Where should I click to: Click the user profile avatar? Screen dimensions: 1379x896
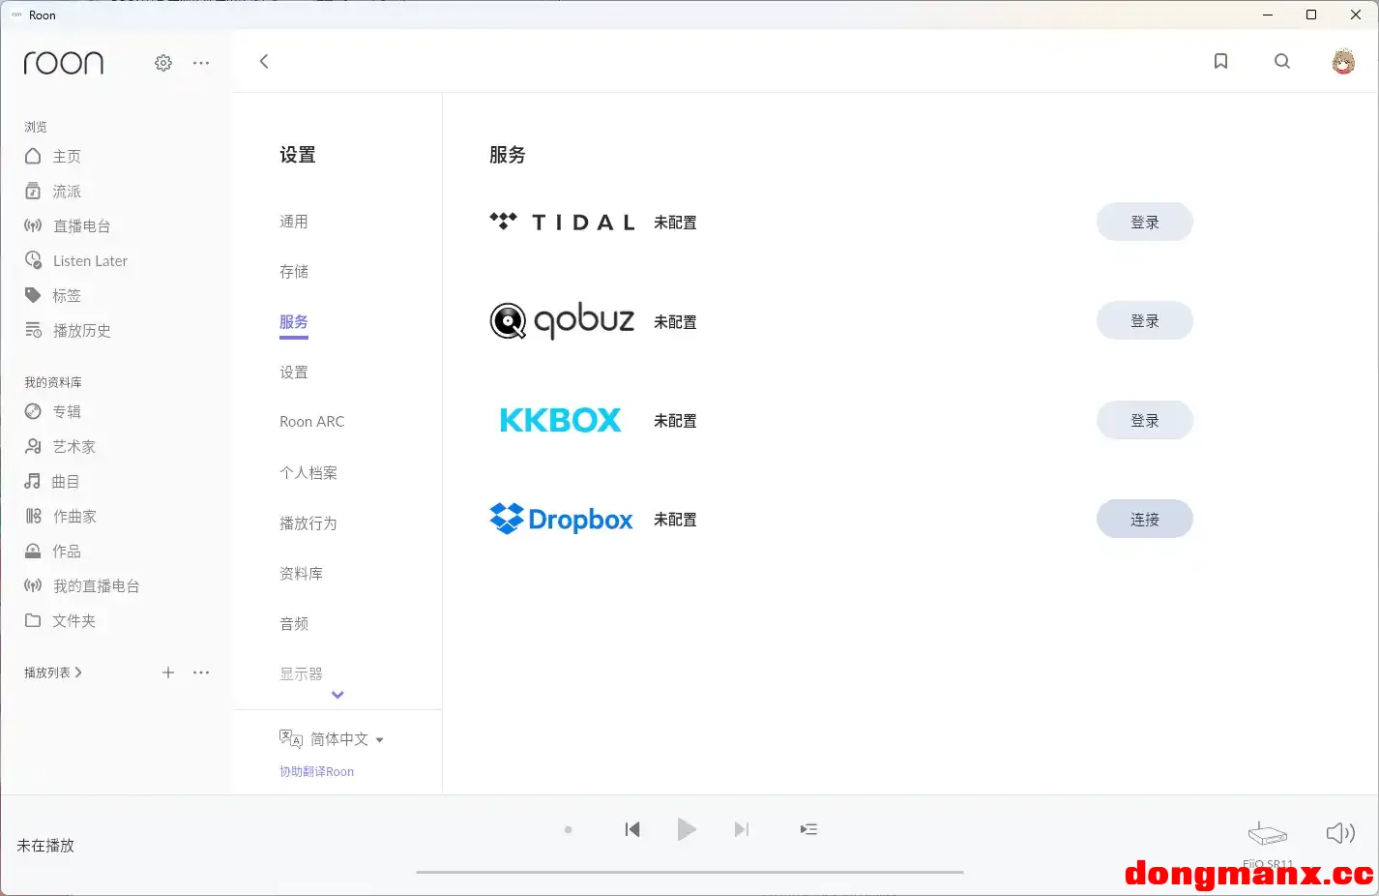click(1343, 62)
